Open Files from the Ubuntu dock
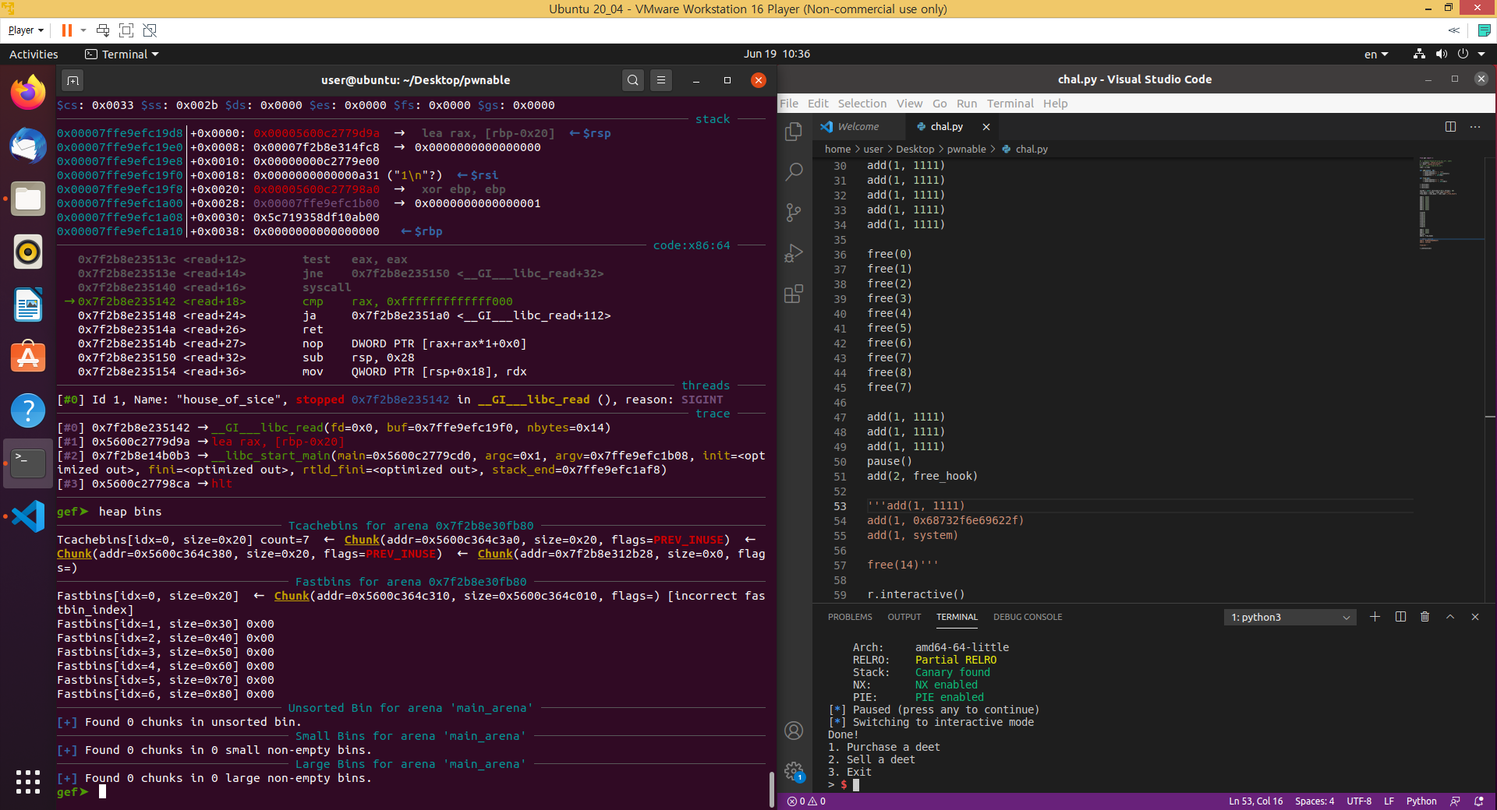1497x810 pixels. [x=28, y=199]
